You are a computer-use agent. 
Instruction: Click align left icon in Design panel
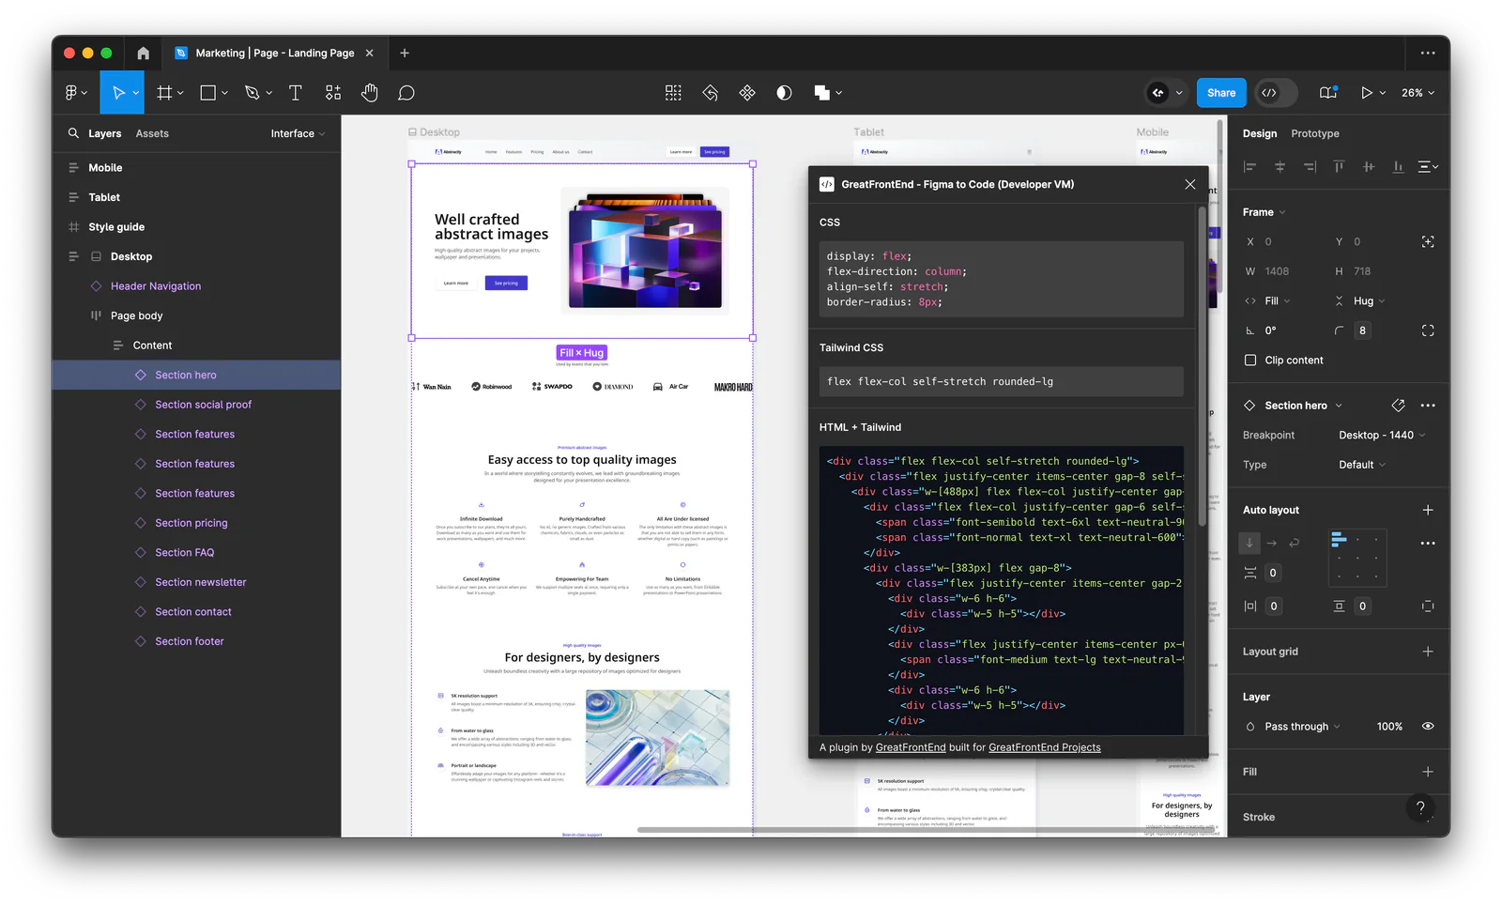[x=1249, y=166]
